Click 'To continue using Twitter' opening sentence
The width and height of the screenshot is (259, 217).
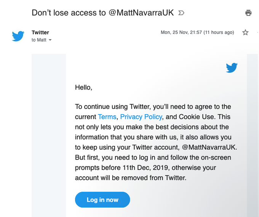click(x=113, y=107)
